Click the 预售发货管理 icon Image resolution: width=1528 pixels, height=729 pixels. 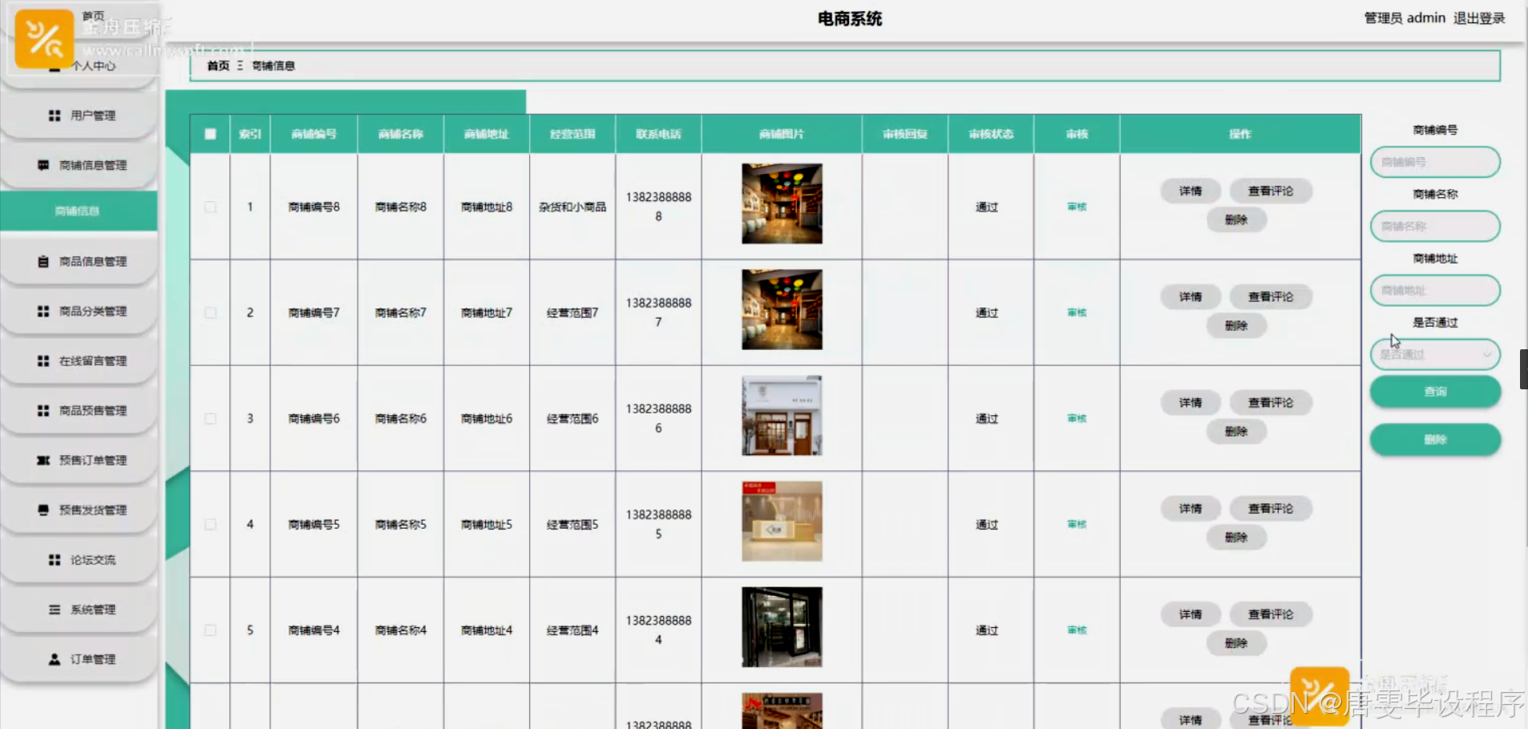tap(43, 509)
